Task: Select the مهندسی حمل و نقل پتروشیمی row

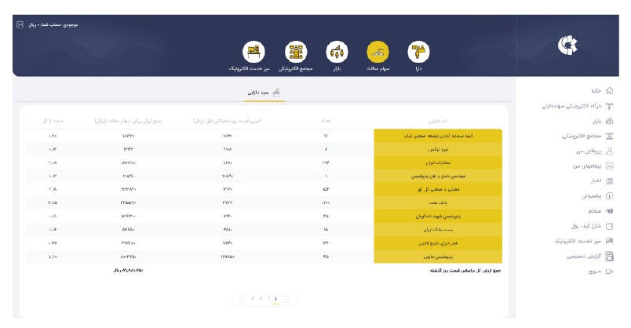Action: coord(264,176)
